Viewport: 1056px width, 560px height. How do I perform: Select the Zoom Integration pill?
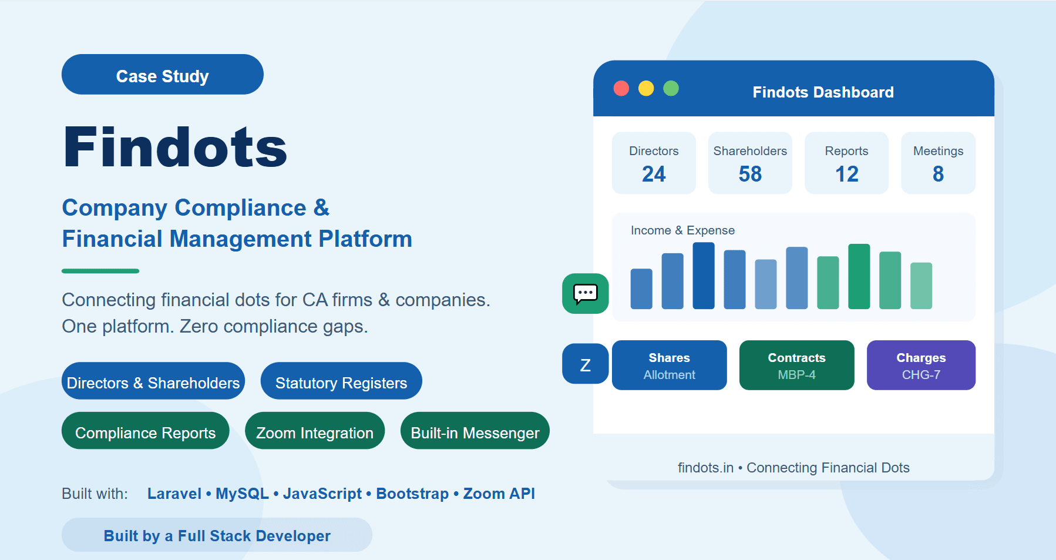point(315,431)
